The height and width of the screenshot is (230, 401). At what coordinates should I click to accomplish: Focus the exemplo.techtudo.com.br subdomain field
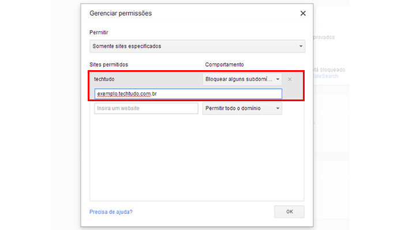point(188,94)
